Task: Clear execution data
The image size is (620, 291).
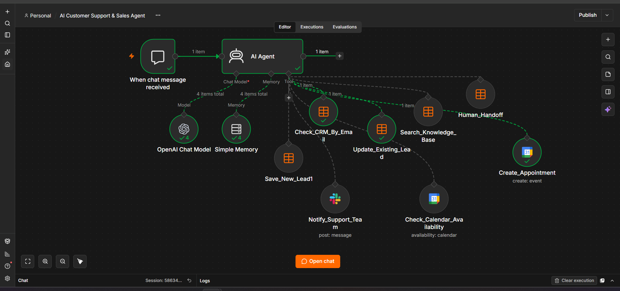Action: pyautogui.click(x=574, y=281)
